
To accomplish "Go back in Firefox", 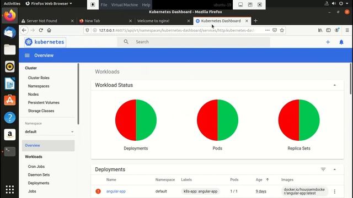I will (24, 30).
